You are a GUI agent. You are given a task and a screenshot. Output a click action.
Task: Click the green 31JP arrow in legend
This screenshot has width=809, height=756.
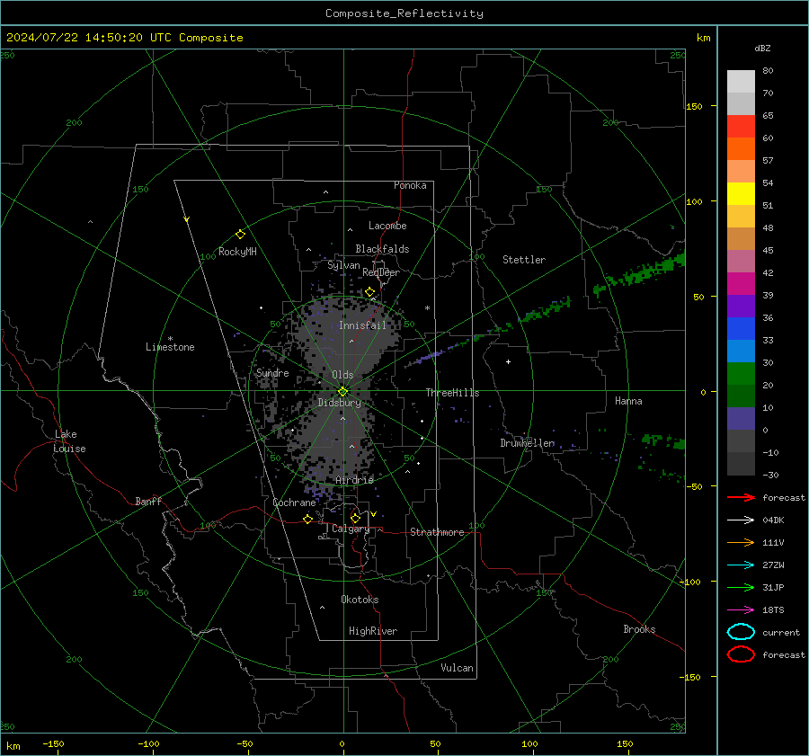click(x=741, y=587)
